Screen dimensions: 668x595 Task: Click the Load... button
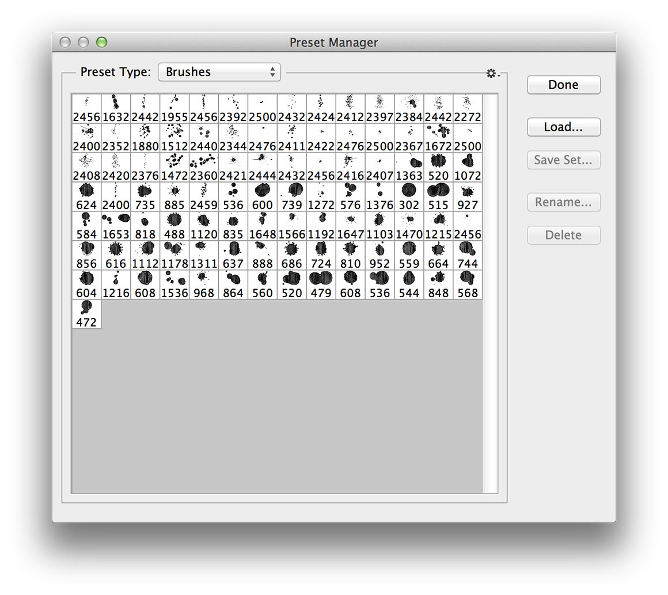point(563,127)
